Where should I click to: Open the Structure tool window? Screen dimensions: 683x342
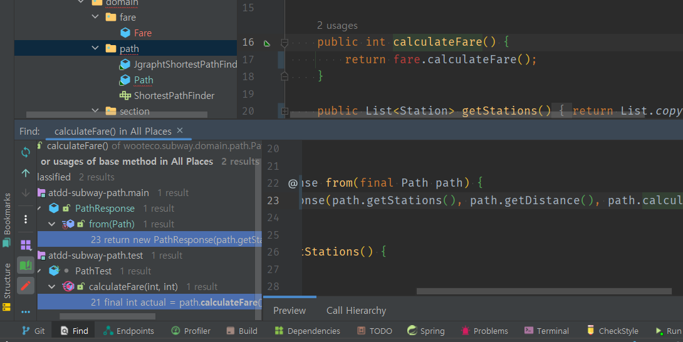click(6, 287)
